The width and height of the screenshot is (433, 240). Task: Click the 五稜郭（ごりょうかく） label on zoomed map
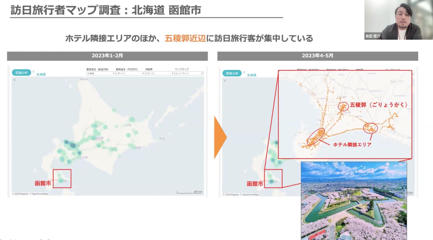[378, 105]
